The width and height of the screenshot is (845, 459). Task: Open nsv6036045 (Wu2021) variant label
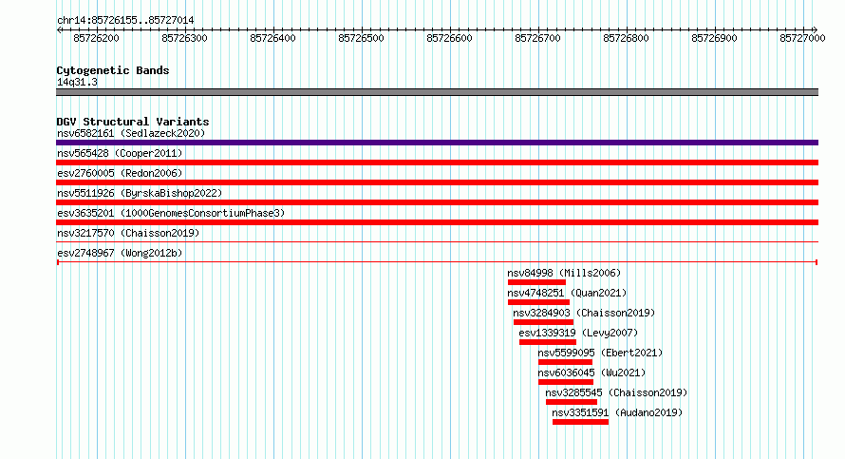(x=591, y=373)
